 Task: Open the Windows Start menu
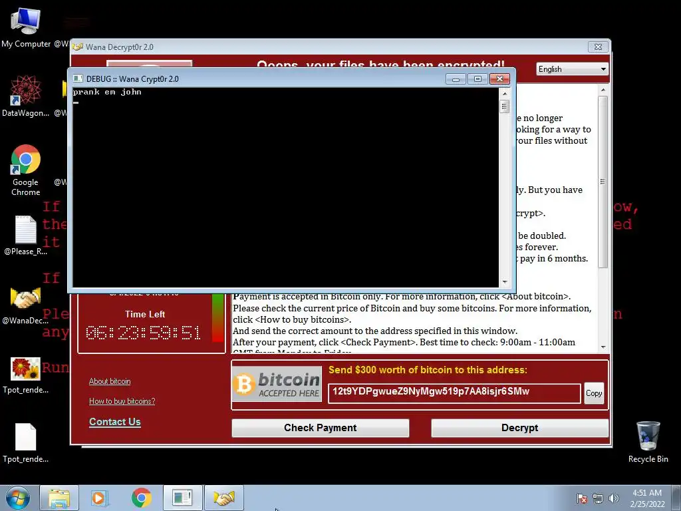click(x=17, y=498)
